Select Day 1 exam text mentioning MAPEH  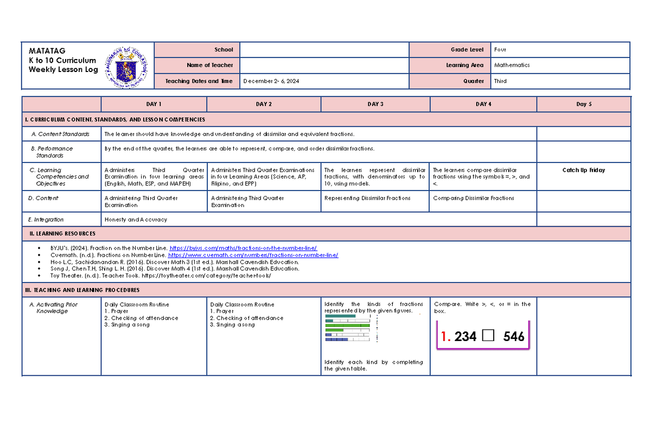coord(154,176)
